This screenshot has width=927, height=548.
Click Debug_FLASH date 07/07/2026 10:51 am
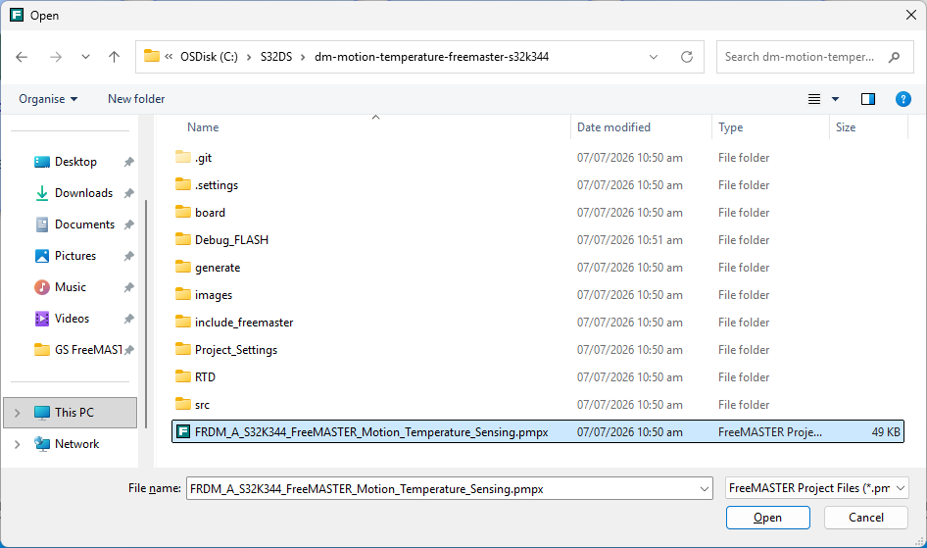click(x=630, y=240)
